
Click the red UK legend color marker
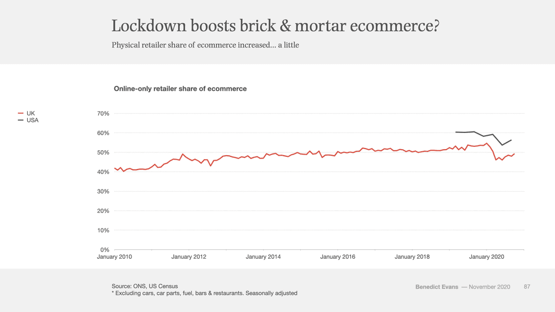click(x=21, y=113)
